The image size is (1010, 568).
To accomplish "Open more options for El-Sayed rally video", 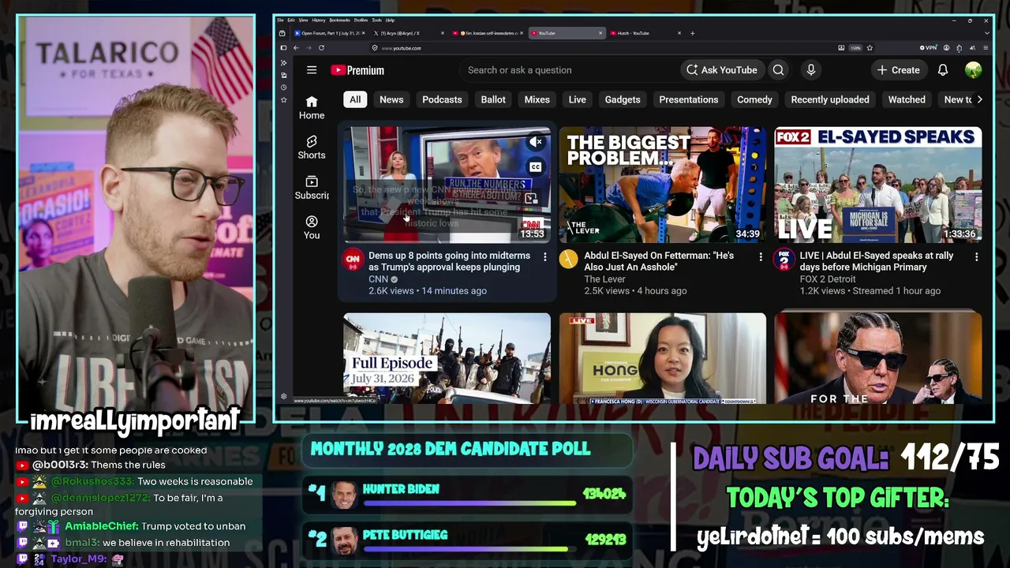I will point(976,256).
